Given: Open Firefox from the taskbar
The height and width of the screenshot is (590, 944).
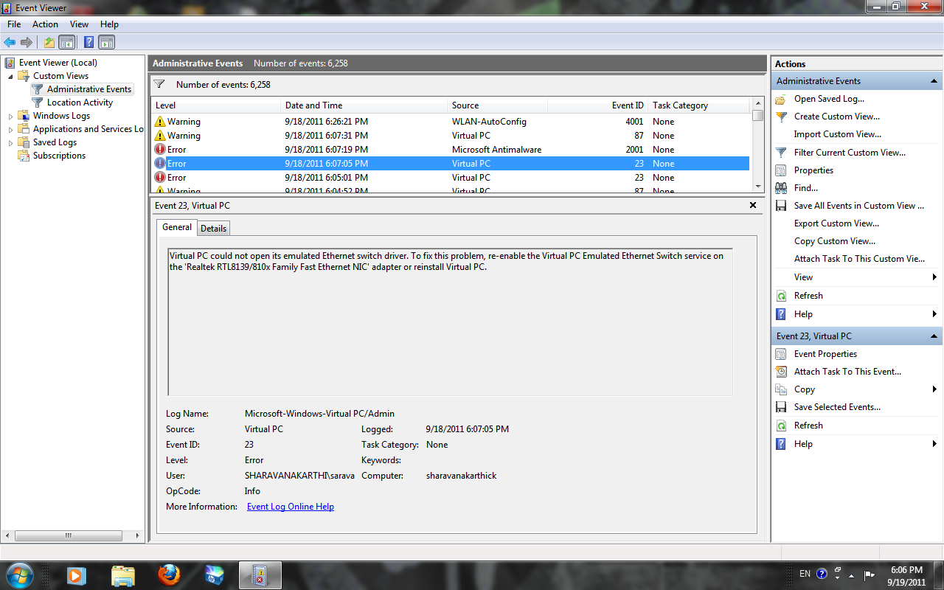Looking at the screenshot, I should tap(169, 575).
